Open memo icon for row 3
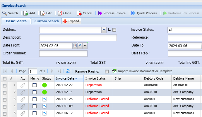Screen dimensions: 202x117 tap(35, 99)
